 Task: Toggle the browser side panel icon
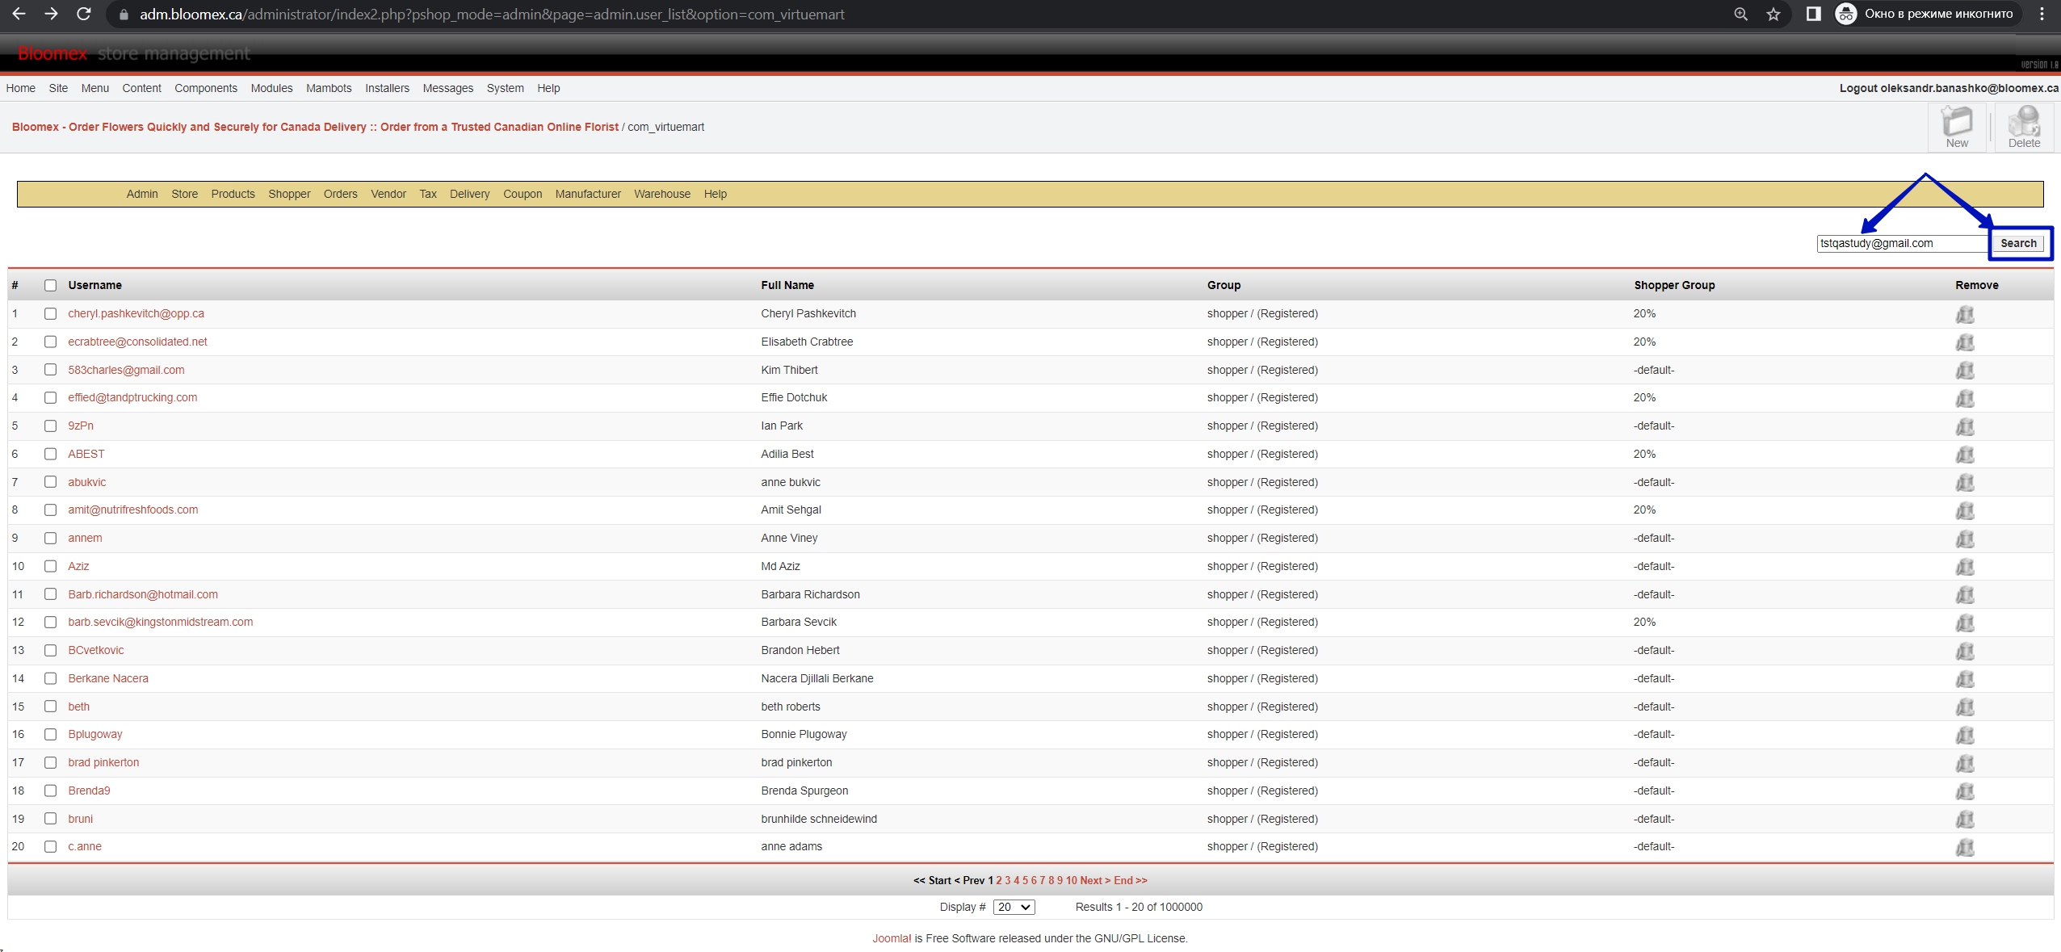tap(1813, 14)
